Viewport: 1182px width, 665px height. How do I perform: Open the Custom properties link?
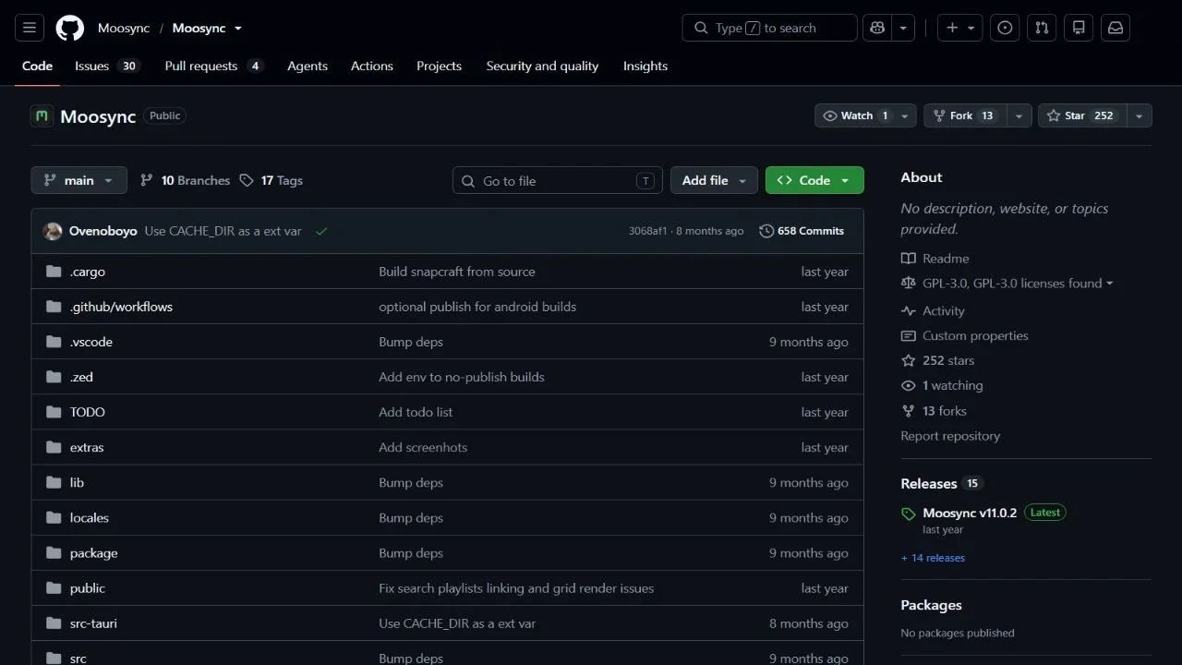pos(975,336)
